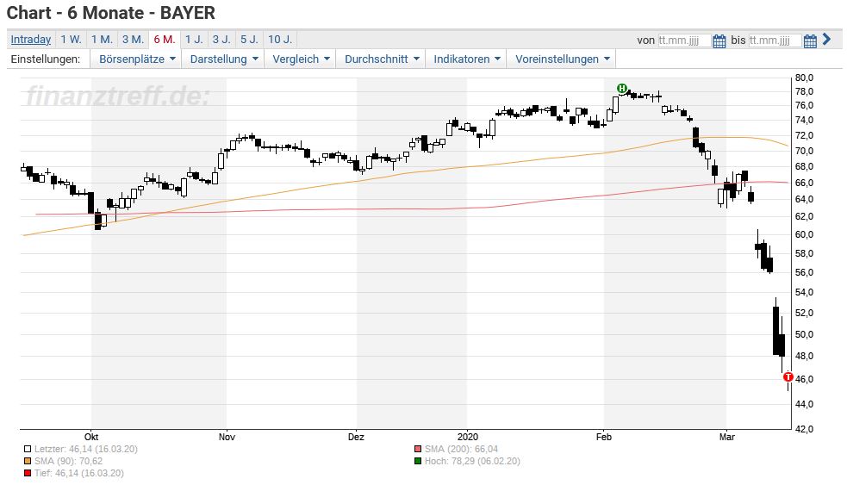847x485 pixels.
Task: Open the Vergleich dropdown
Action: tap(301, 59)
